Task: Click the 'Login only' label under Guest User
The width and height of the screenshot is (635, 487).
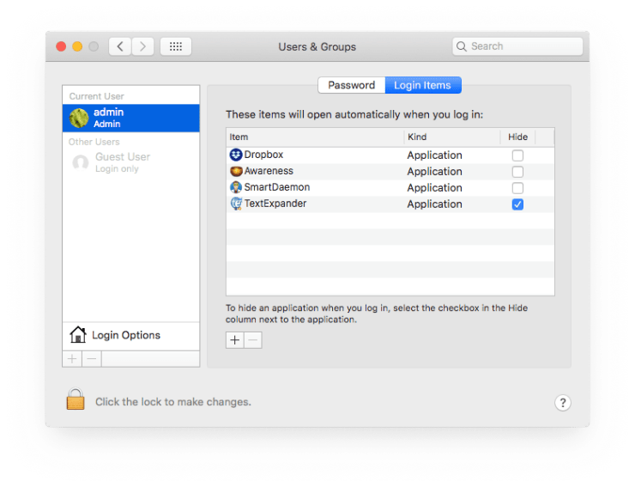Action: [x=117, y=168]
